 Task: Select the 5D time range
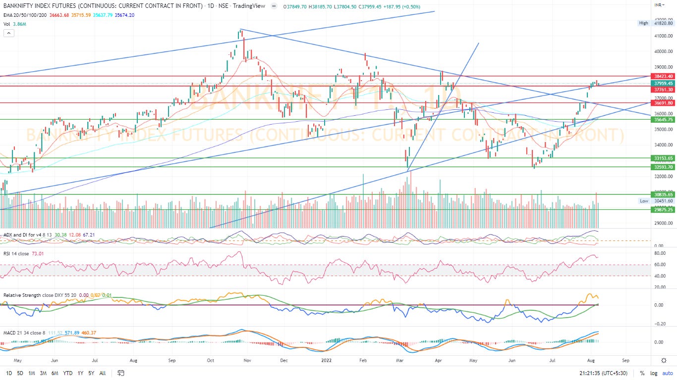pyautogui.click(x=20, y=373)
